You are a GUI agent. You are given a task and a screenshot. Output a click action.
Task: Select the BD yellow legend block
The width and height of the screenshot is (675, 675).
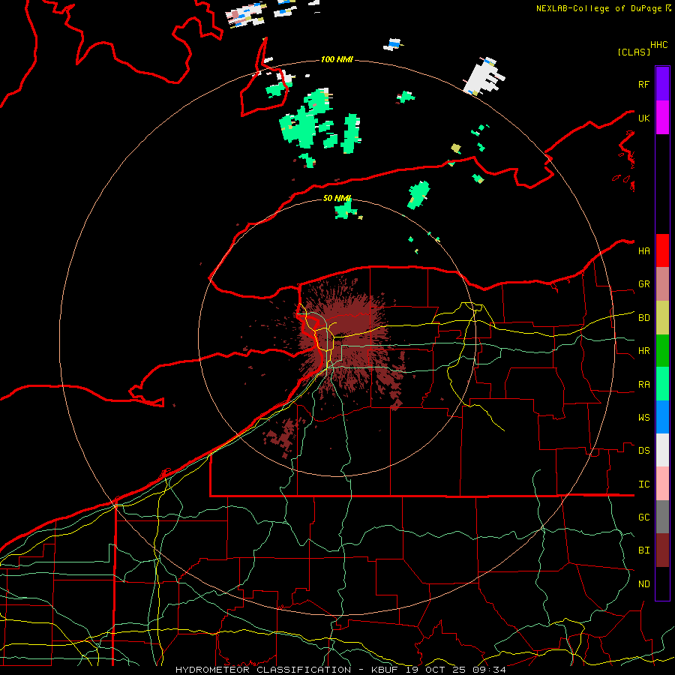click(662, 318)
